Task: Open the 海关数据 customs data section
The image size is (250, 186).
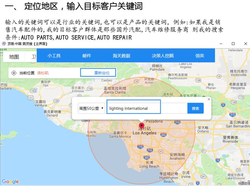Action: pos(122,56)
